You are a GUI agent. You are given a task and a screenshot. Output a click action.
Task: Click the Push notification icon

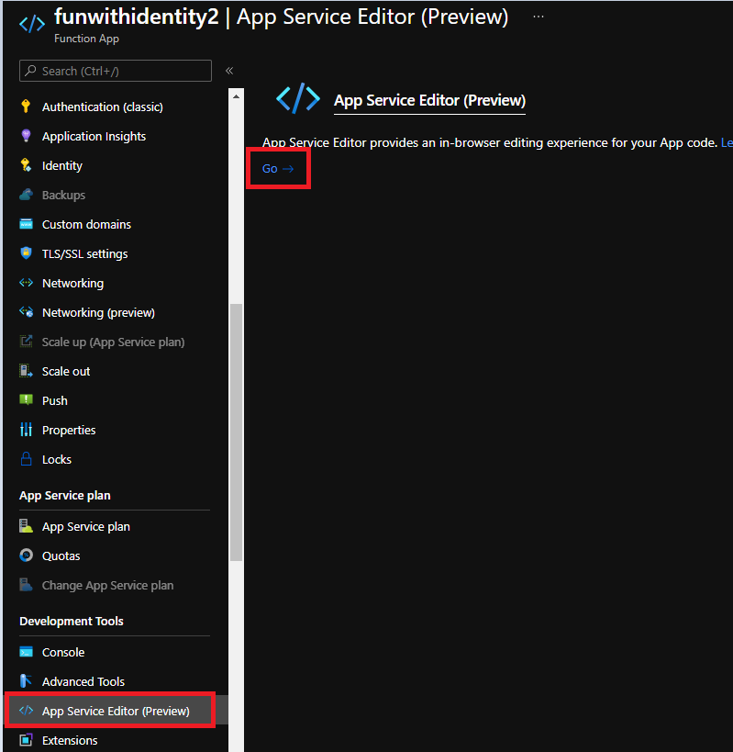click(26, 399)
